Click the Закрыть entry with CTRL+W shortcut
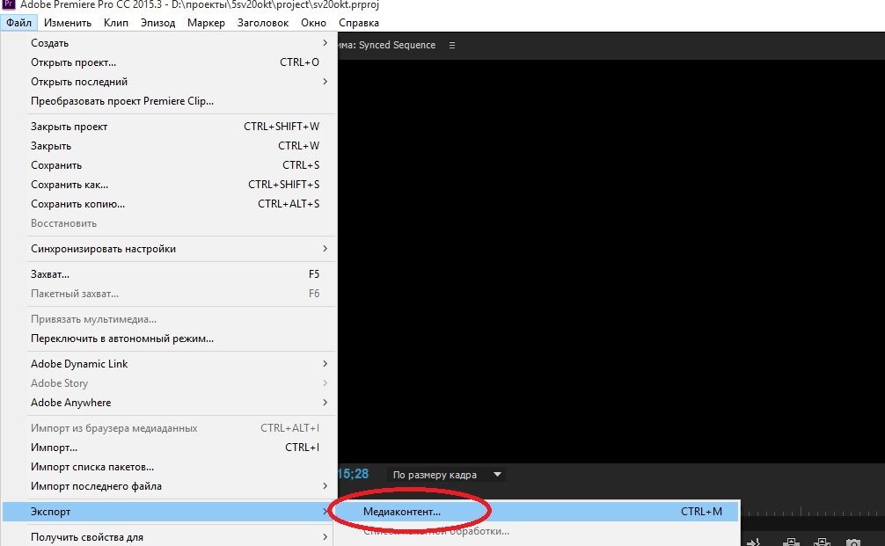 (169, 146)
